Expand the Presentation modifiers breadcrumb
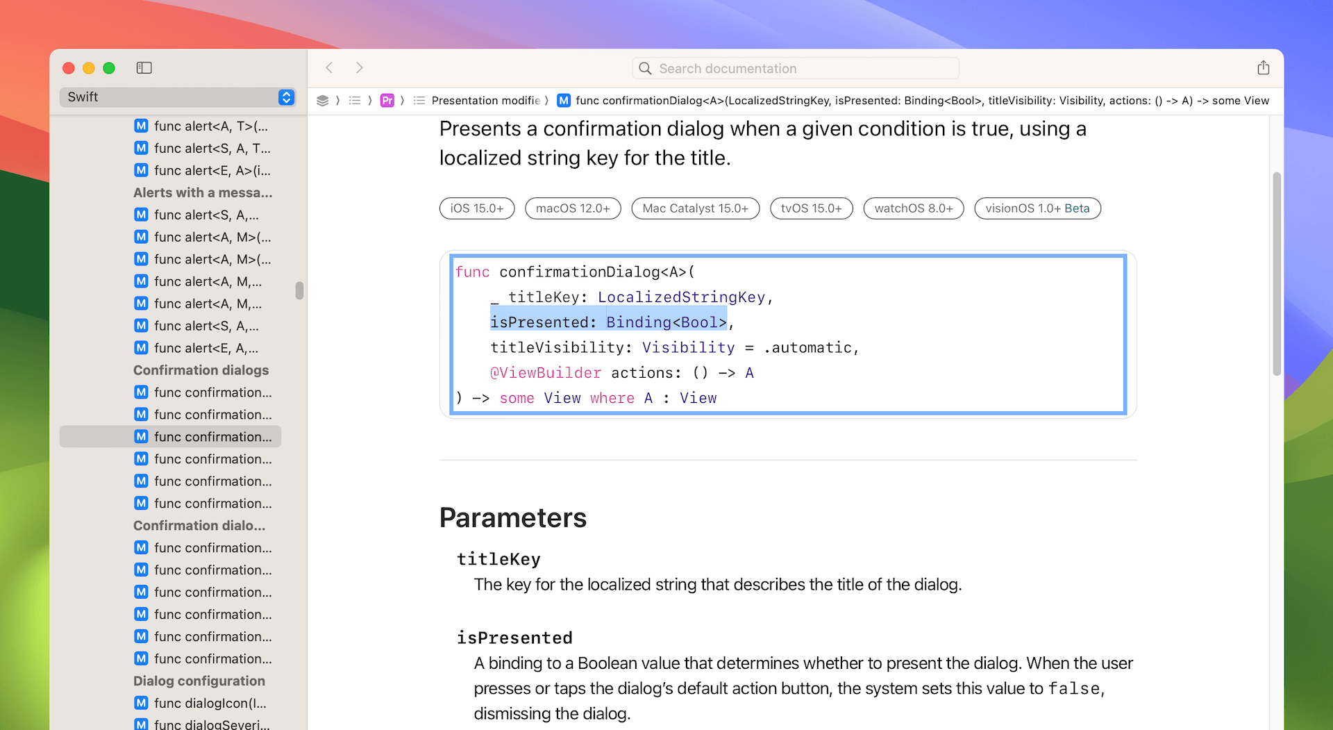 (x=486, y=100)
